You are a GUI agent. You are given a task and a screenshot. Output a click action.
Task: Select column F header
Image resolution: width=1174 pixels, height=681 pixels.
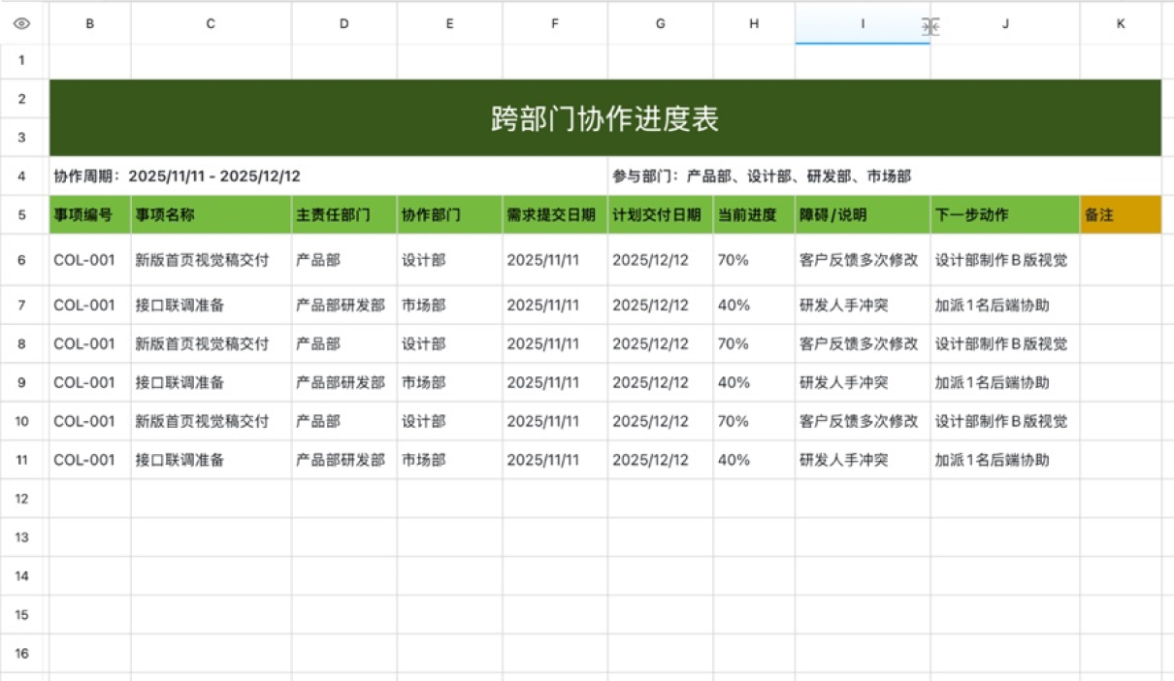(555, 25)
